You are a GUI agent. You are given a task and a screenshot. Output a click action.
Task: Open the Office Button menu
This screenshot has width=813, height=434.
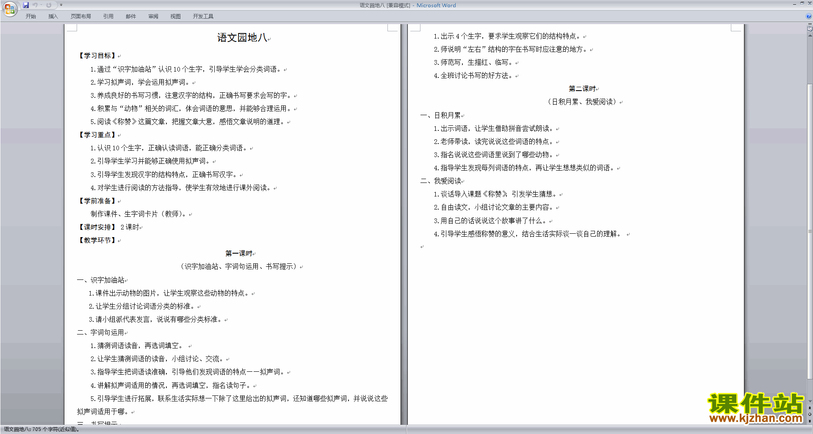click(9, 9)
